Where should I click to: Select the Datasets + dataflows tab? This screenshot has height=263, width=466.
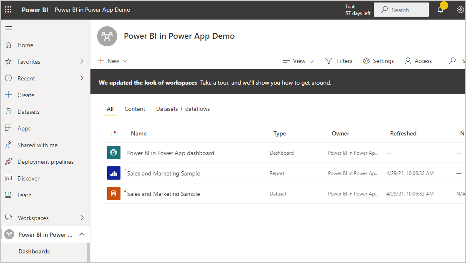(183, 109)
